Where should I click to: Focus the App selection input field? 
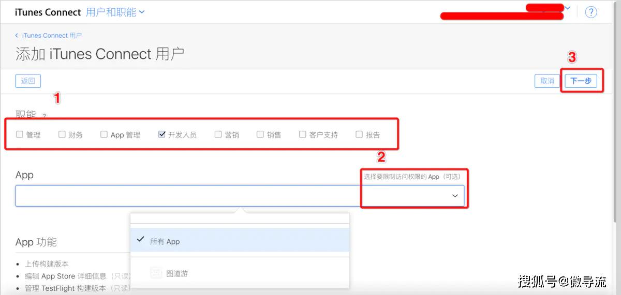pyautogui.click(x=240, y=196)
